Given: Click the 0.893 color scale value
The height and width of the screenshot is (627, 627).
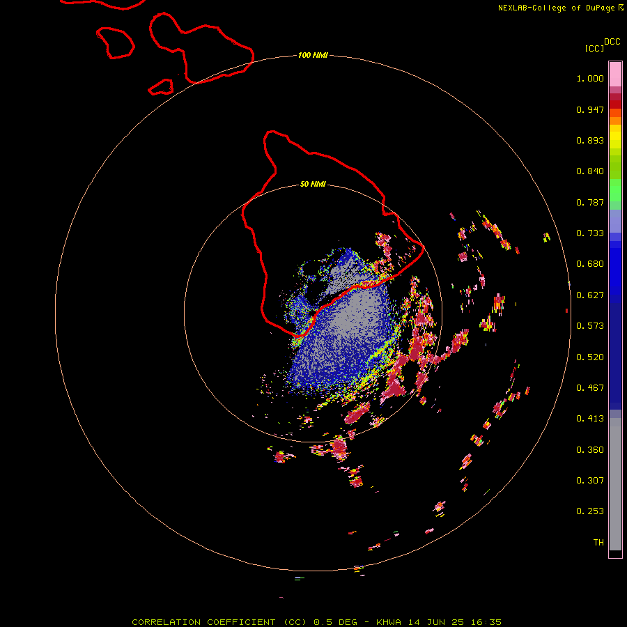Looking at the screenshot, I should pyautogui.click(x=590, y=140).
